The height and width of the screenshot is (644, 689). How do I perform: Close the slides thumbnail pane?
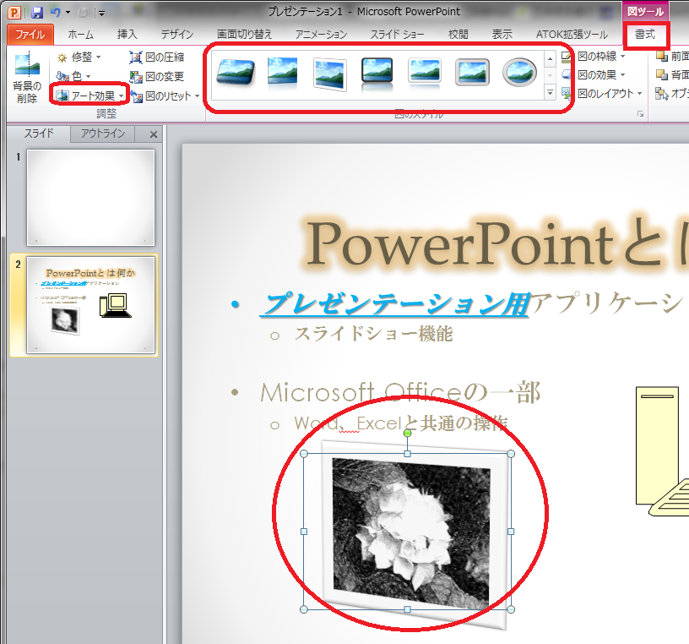coord(154,134)
